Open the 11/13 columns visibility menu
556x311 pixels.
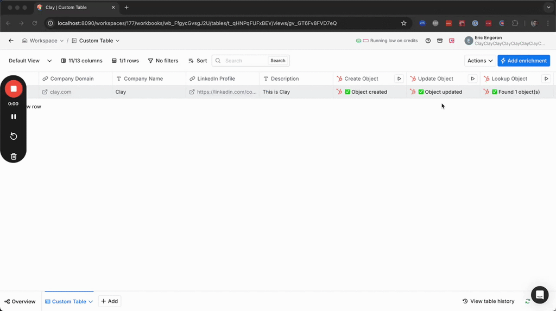pos(81,61)
